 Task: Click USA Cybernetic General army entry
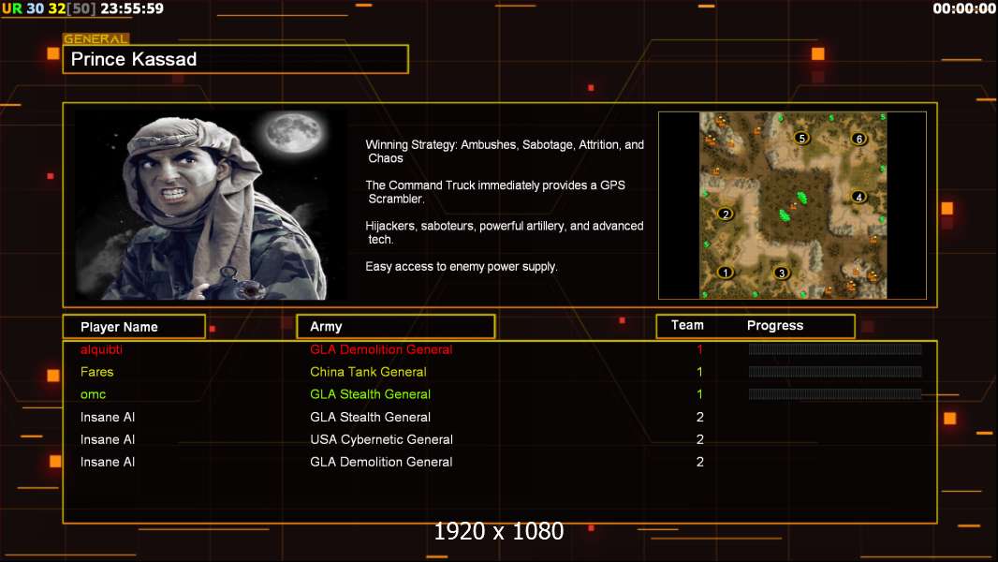click(x=381, y=439)
